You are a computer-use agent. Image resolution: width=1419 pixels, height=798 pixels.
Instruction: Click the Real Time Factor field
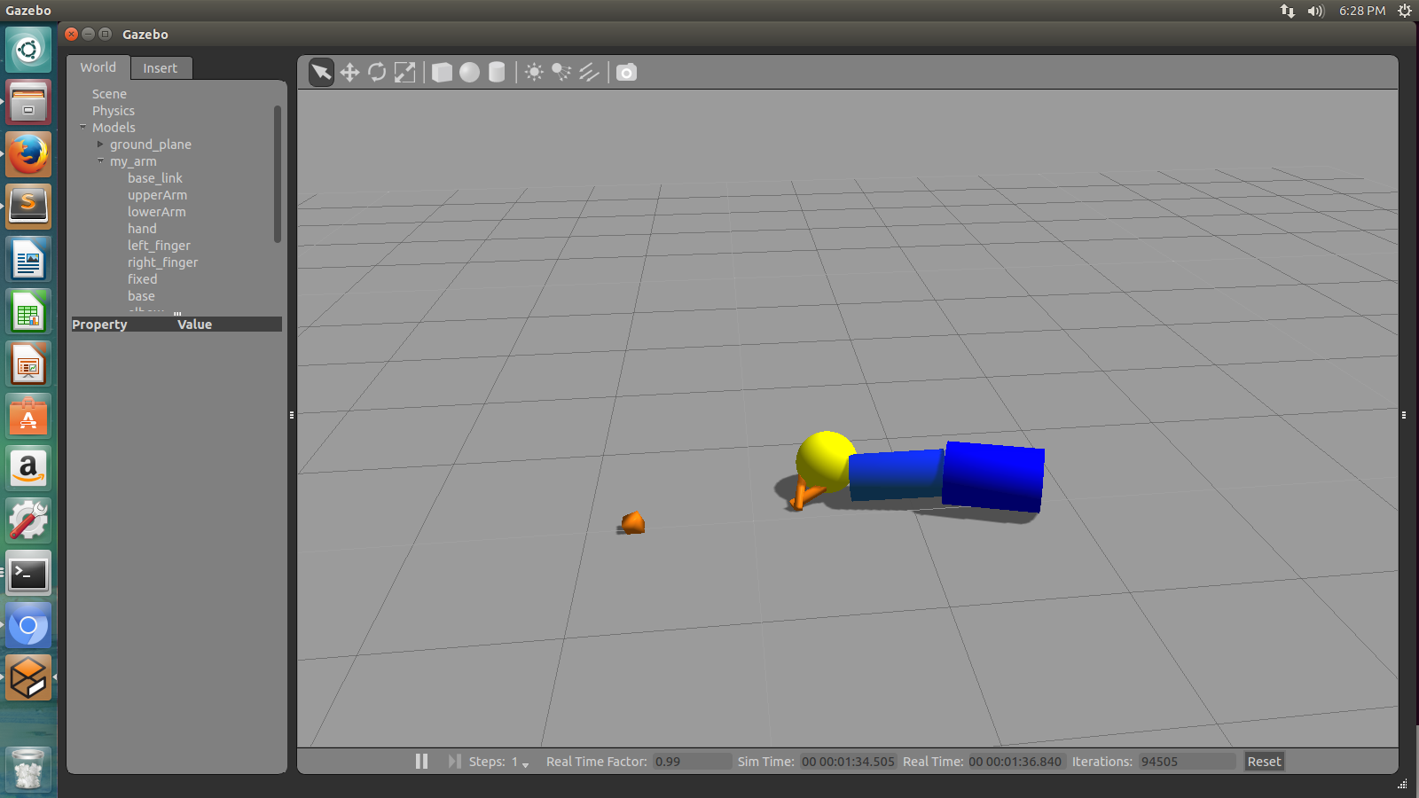pos(692,762)
